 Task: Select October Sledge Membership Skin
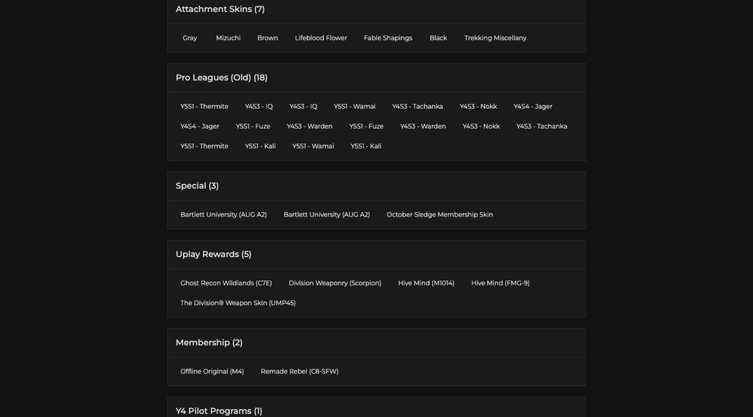point(440,214)
